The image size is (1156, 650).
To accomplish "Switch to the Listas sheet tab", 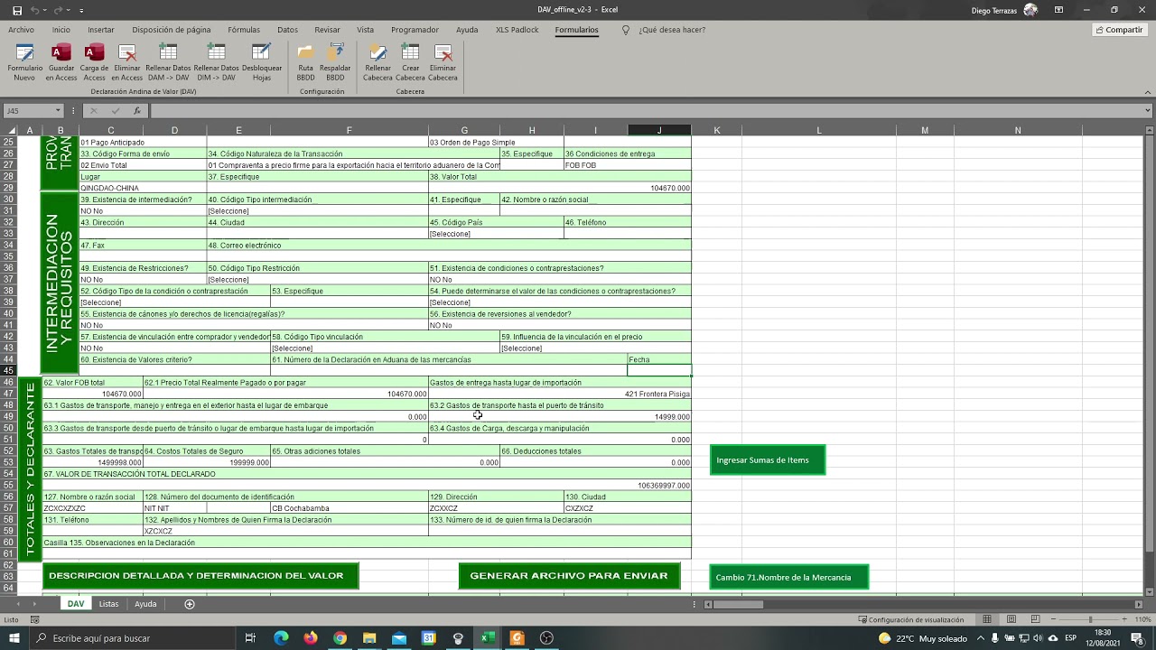I will point(108,604).
